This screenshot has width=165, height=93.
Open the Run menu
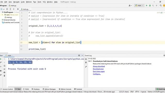click(x=35, y=2)
